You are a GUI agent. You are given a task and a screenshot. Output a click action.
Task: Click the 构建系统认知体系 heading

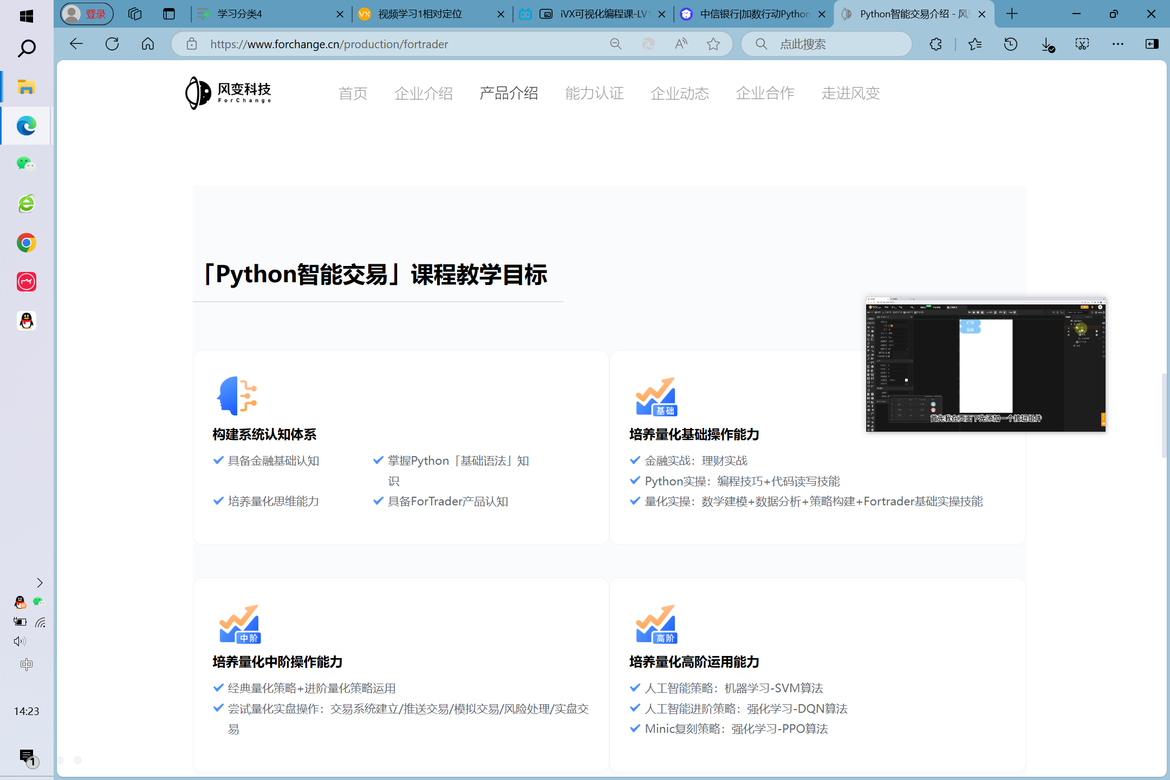264,434
